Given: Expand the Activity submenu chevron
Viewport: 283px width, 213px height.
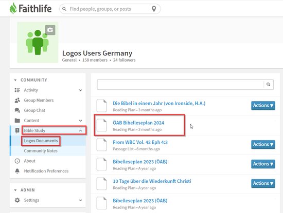Looking at the screenshot, I should coord(80,90).
